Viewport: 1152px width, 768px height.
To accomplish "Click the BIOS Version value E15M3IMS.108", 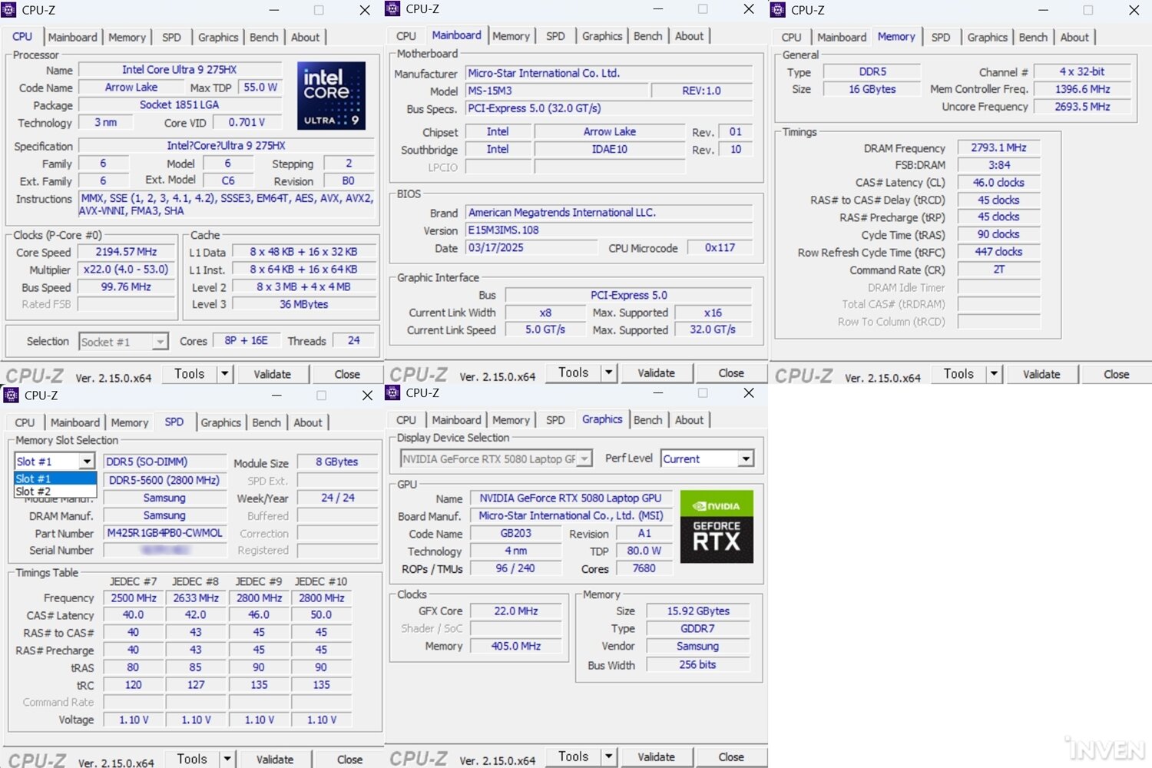I will (x=607, y=230).
